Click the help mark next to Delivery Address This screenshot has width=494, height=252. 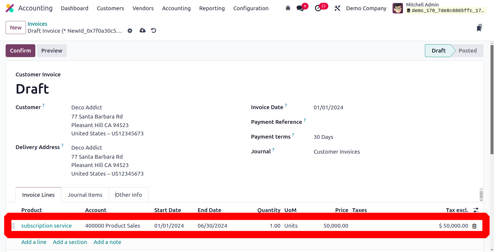click(62, 145)
